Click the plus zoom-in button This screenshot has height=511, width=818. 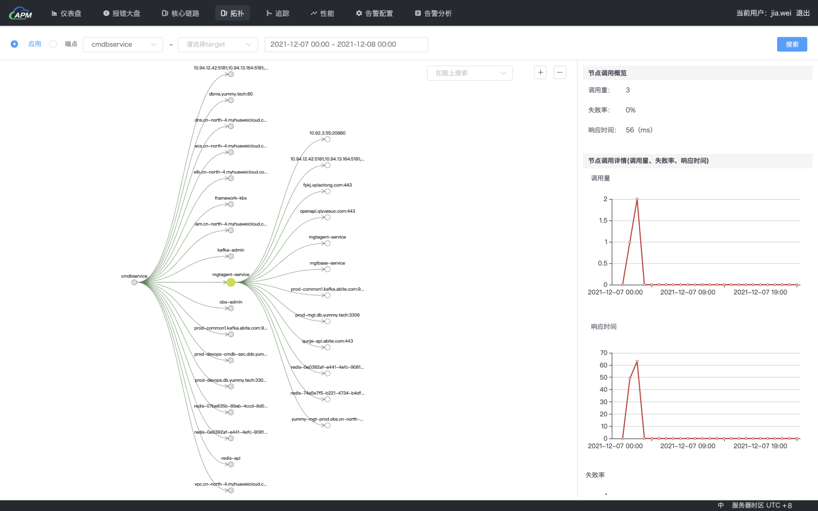[540, 72]
